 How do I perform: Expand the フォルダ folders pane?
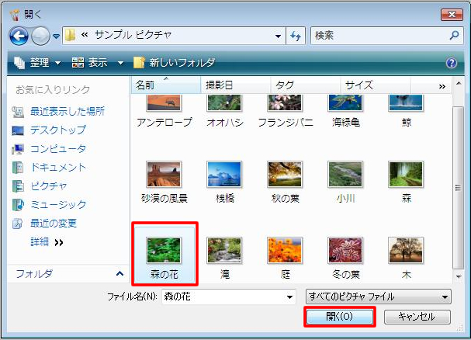point(119,273)
